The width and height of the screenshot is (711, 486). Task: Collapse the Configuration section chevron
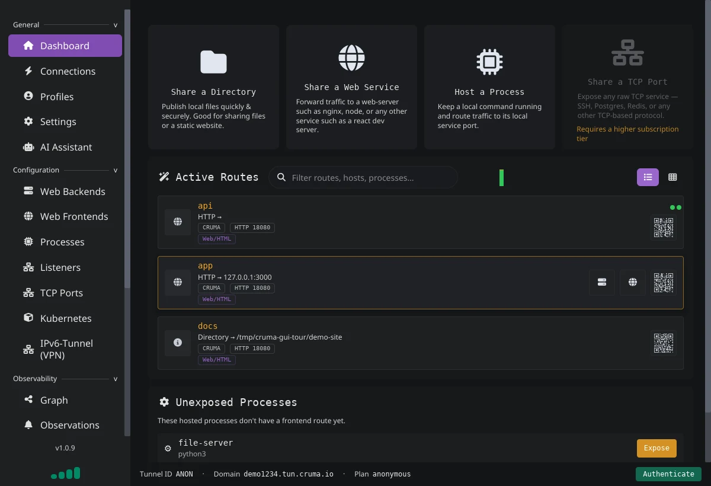(x=116, y=170)
